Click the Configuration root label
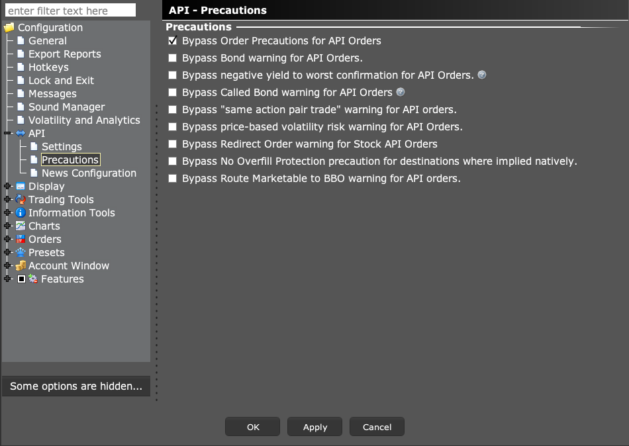629x446 pixels. pyautogui.click(x=50, y=27)
